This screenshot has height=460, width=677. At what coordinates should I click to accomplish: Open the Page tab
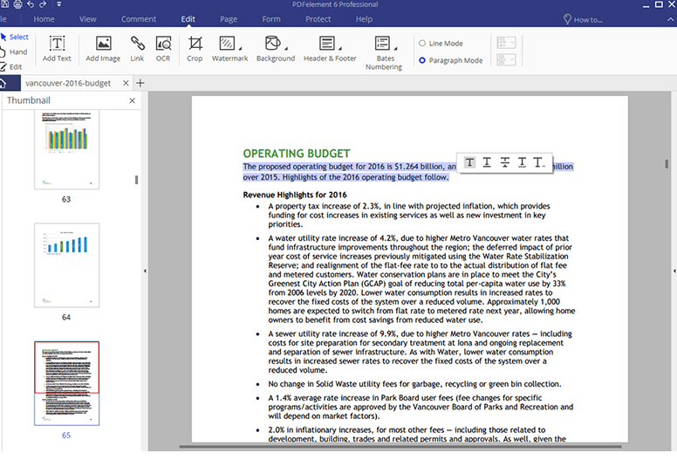pos(229,19)
